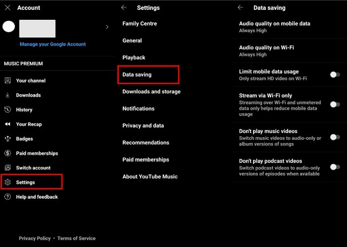Click the Badges icon
The width and height of the screenshot is (347, 247).
point(8,139)
